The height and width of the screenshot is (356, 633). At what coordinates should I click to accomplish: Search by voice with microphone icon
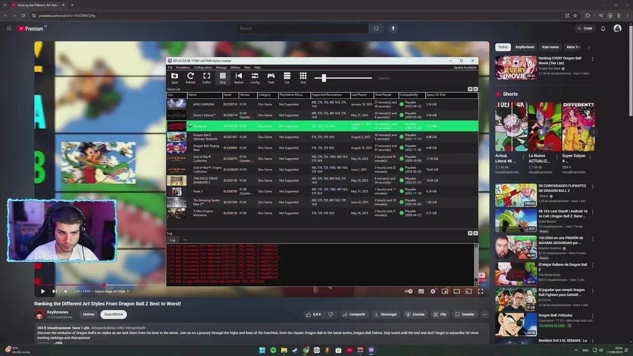(x=393, y=28)
